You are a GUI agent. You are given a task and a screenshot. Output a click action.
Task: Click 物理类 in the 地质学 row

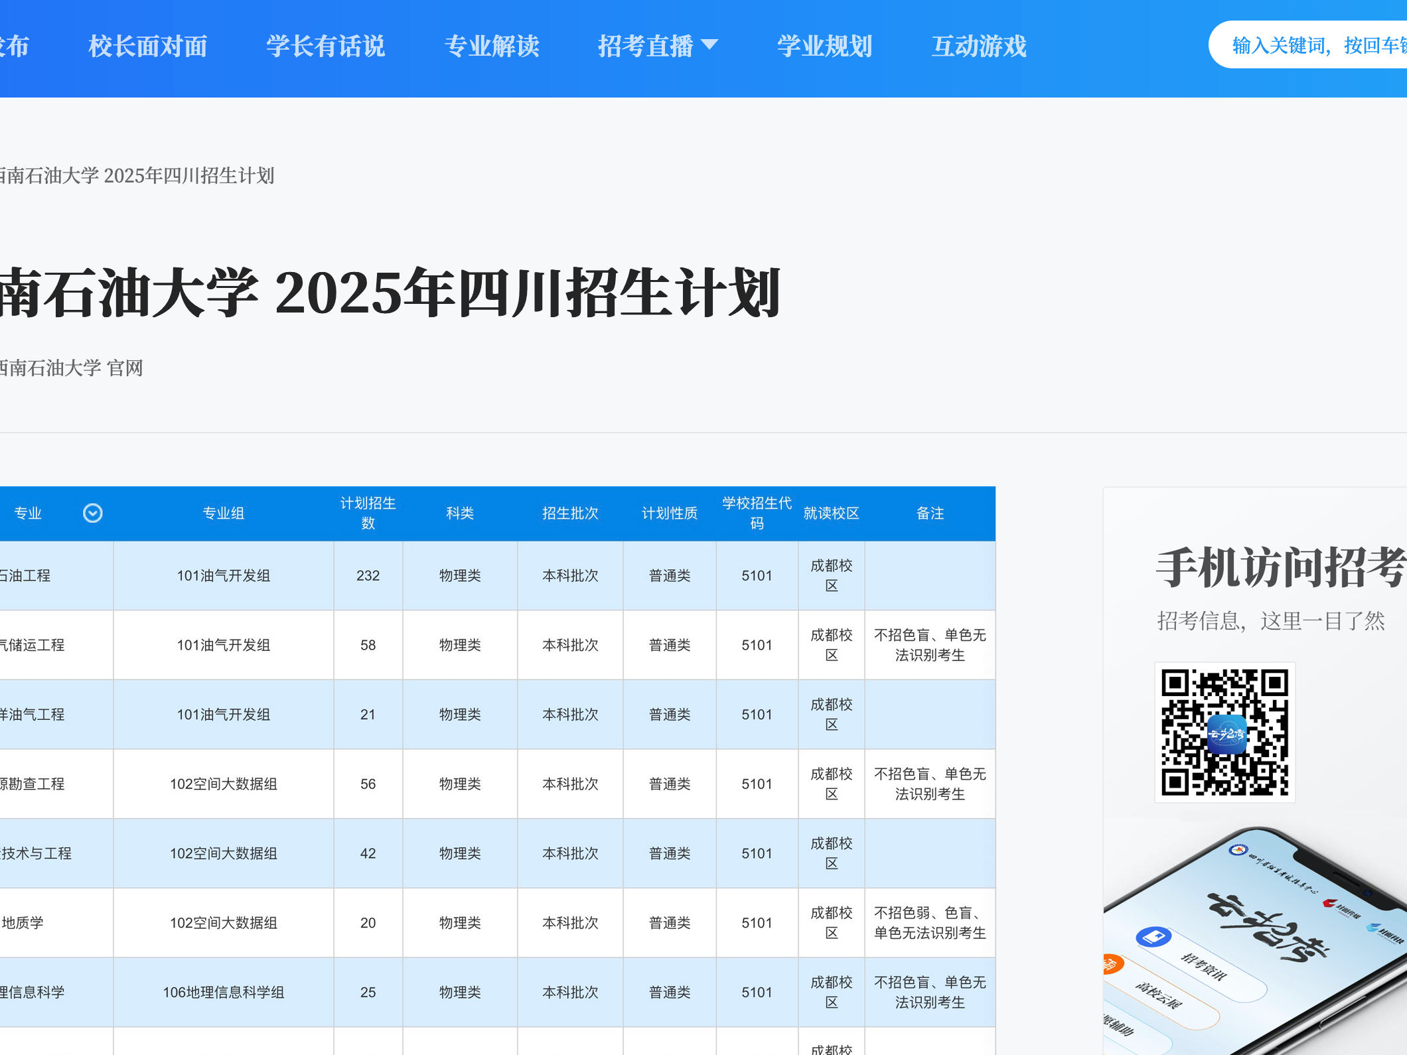(x=460, y=923)
